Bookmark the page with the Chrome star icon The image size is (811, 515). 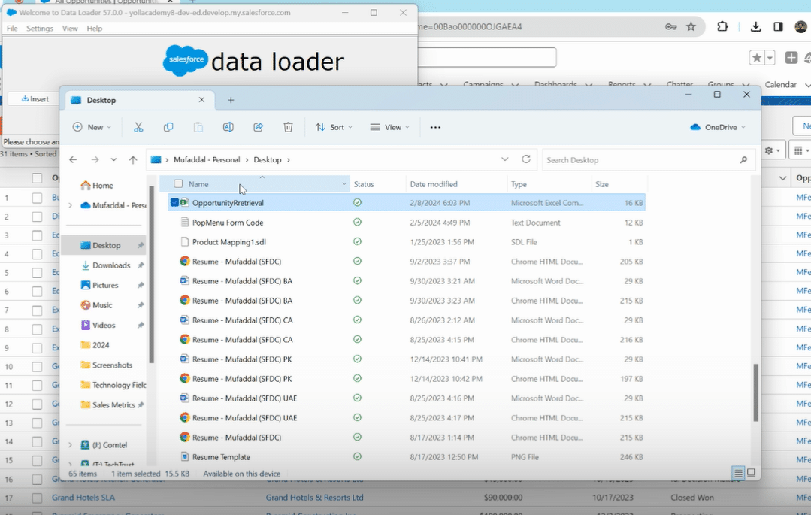691,27
